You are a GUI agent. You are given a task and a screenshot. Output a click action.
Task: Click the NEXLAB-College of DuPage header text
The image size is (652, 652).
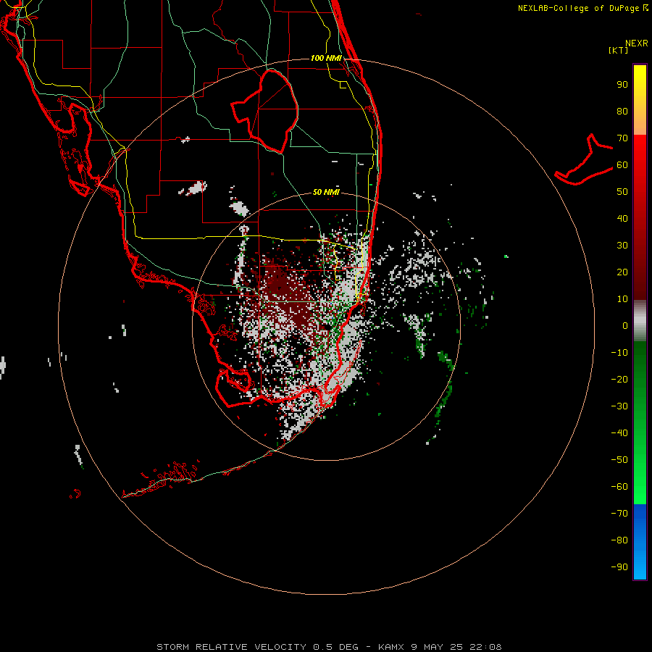click(x=582, y=8)
